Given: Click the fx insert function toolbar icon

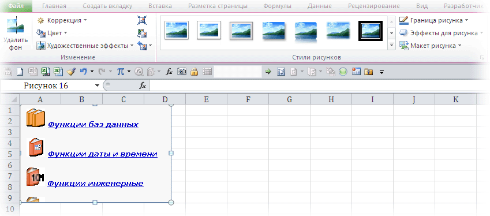Looking at the screenshot, I should [x=169, y=72].
